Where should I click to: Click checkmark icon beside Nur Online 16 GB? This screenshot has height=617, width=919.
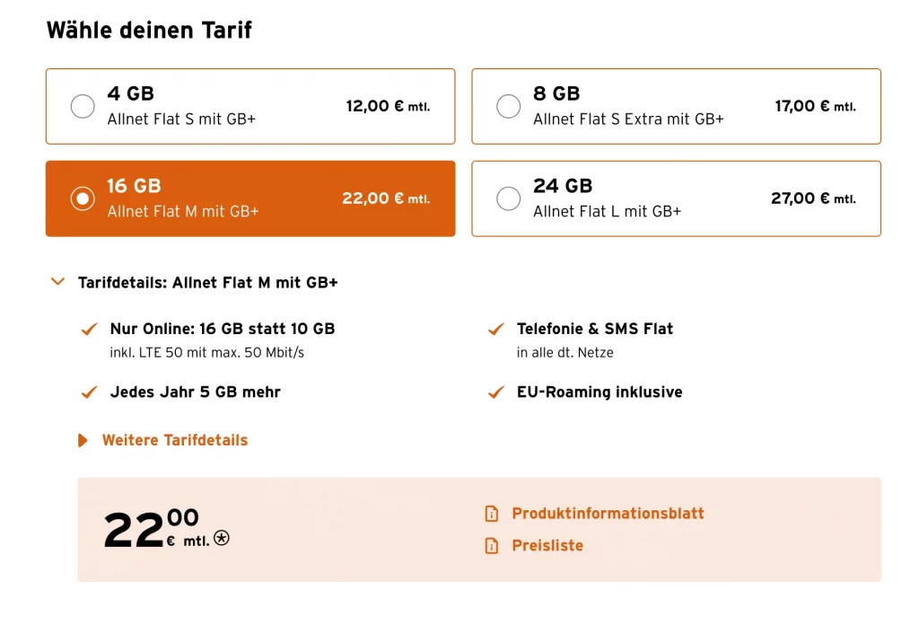pos(89,330)
